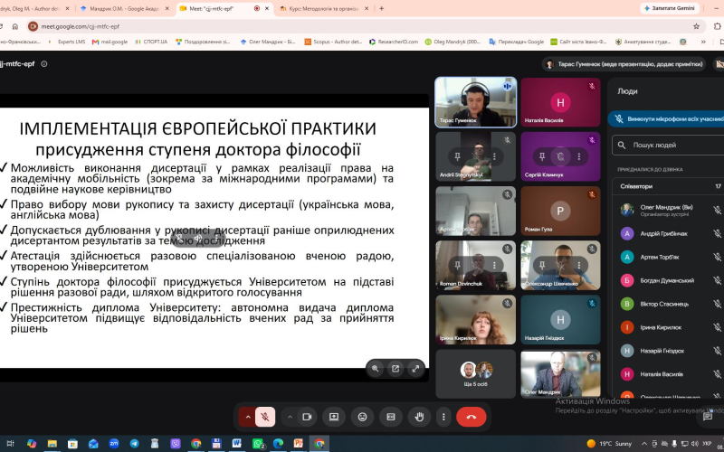
Task: Open more options on Олександр Шевченко tile
Action: click(579, 265)
